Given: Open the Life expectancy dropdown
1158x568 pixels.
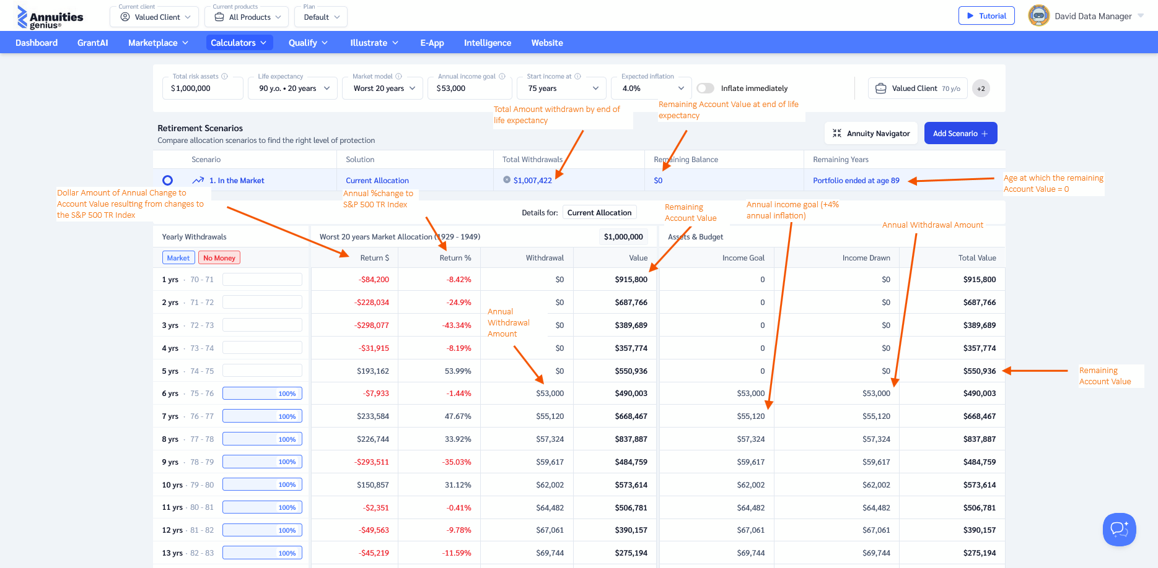Looking at the screenshot, I should pyautogui.click(x=293, y=88).
